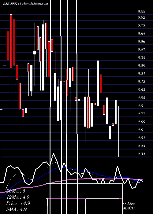153x214 pixels.
Task: Click the 5.38 price label
Action: 141,57
